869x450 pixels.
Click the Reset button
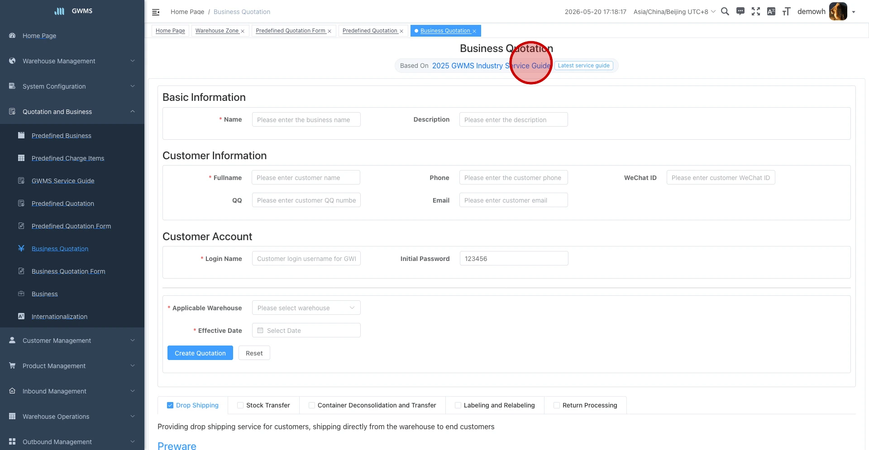point(254,353)
